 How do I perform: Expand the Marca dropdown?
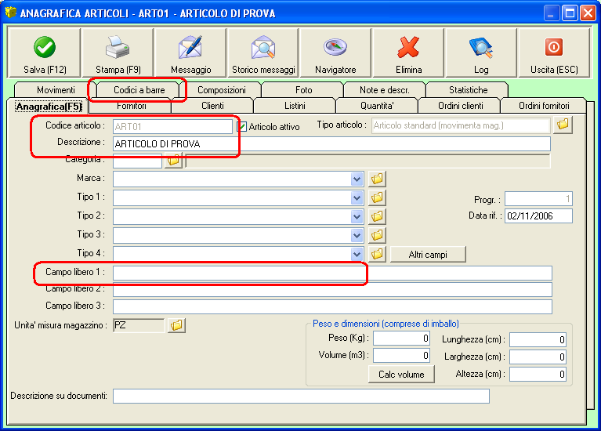[357, 179]
